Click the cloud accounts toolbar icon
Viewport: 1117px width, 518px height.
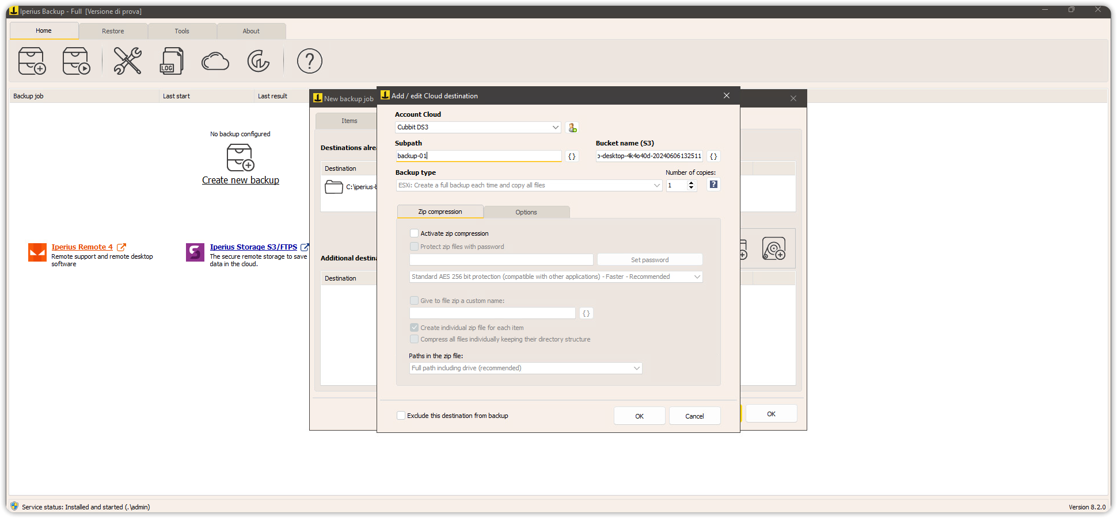coord(215,62)
